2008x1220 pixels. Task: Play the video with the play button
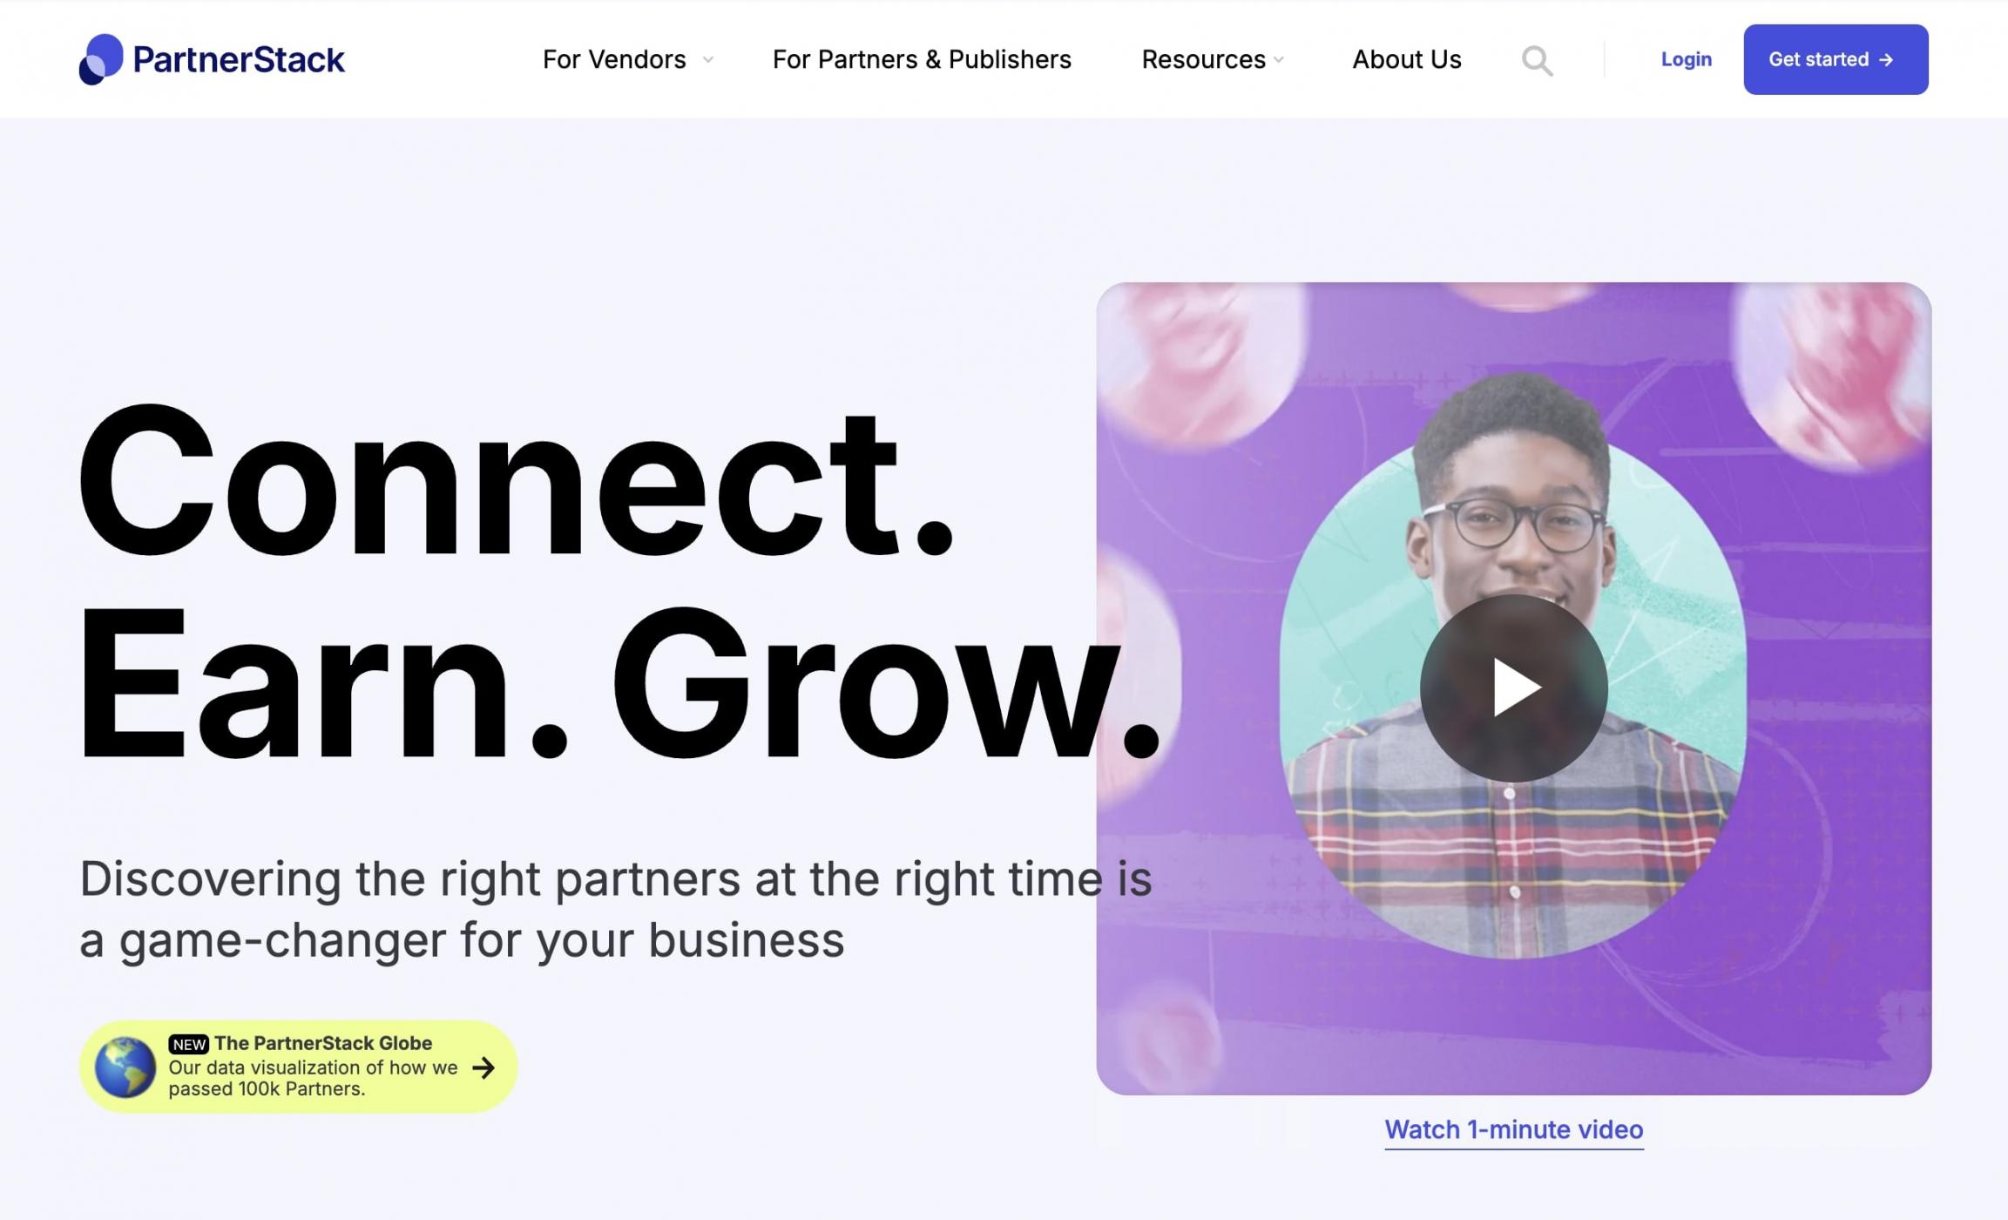(x=1514, y=688)
